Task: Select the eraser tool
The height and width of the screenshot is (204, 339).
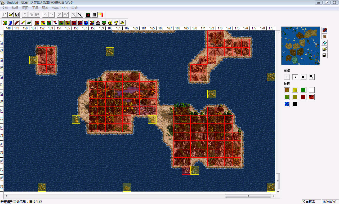Action: (x=23, y=23)
